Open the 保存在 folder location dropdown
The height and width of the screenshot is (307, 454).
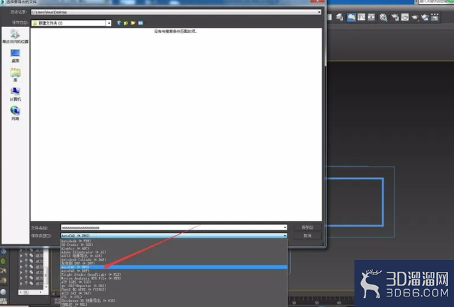109,23
